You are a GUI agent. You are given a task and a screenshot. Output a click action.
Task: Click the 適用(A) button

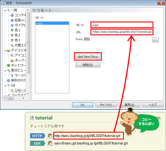[x=129, y=105]
